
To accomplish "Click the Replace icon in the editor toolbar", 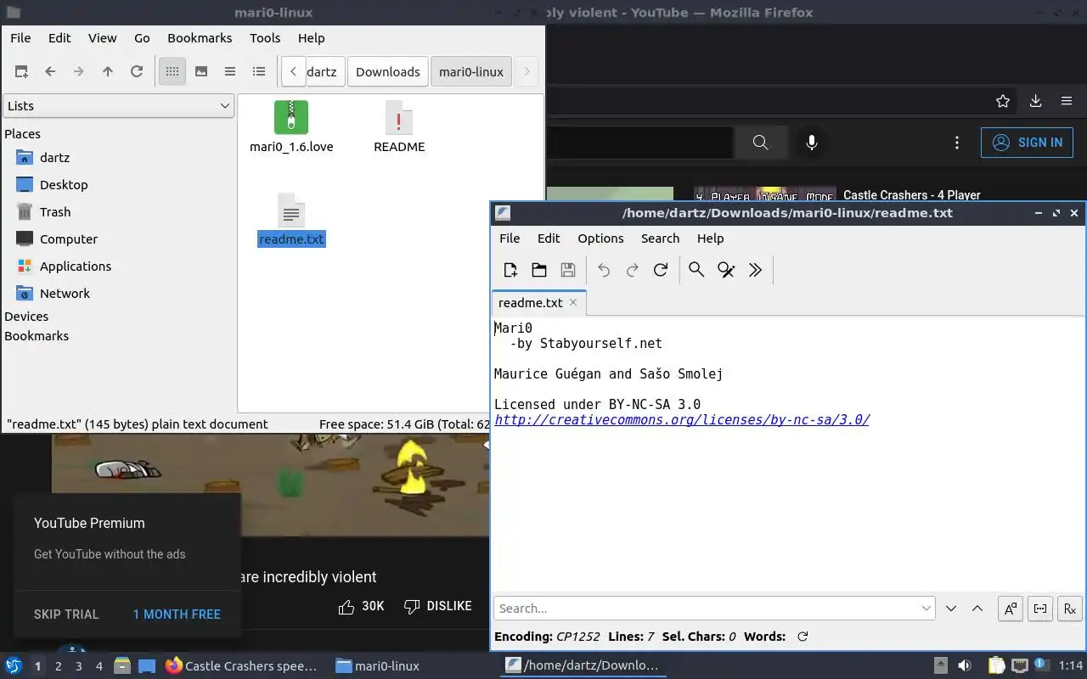I will [x=726, y=270].
